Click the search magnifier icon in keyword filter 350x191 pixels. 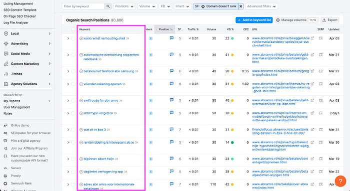coord(108,6)
